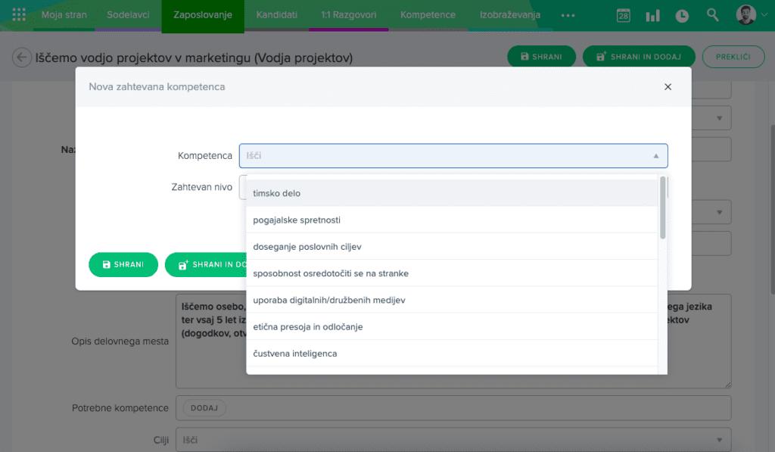This screenshot has width=775, height=452.
Task: Click the competence list scrollbar
Action: tap(663, 208)
